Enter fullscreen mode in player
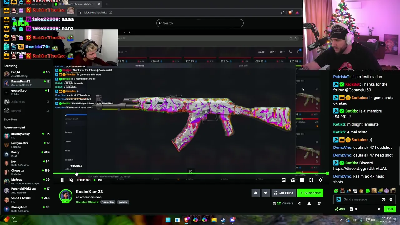This screenshot has width=400, height=225. 311,180
